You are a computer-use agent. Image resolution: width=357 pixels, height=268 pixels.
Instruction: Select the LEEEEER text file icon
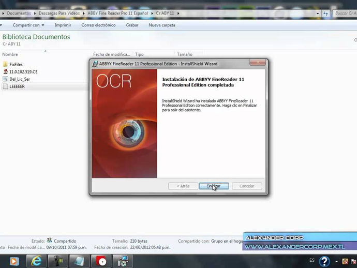point(6,86)
